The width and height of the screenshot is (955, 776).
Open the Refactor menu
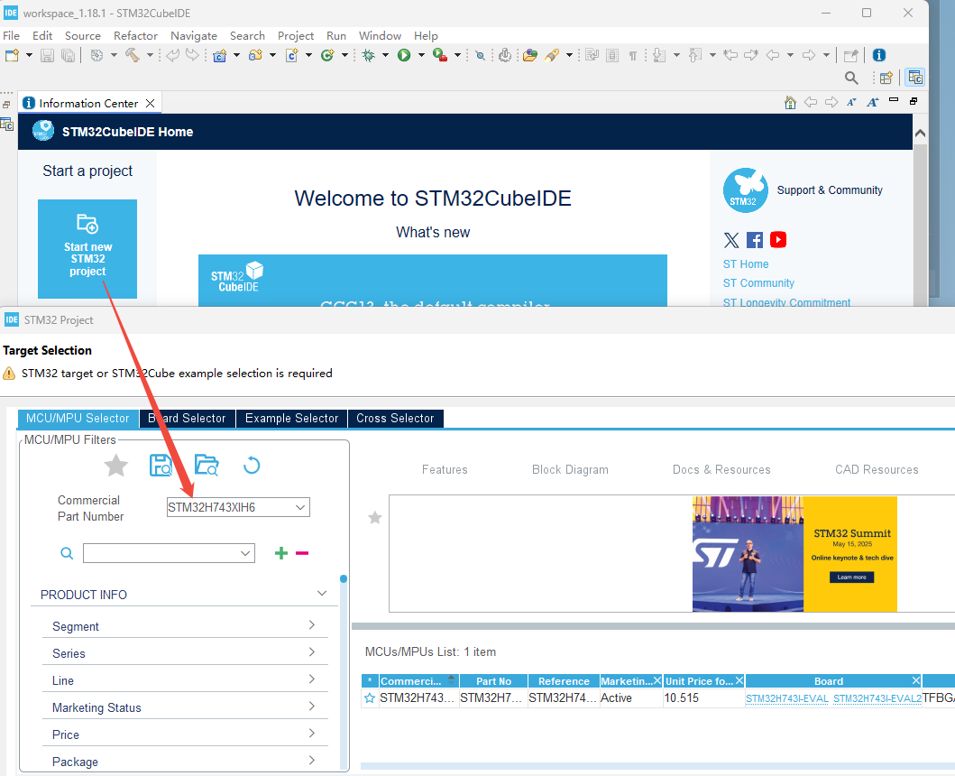pyautogui.click(x=135, y=36)
